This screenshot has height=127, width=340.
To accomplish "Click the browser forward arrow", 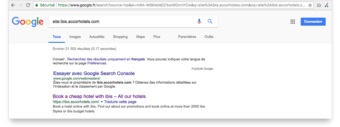I will pyautogui.click(x=20, y=5).
